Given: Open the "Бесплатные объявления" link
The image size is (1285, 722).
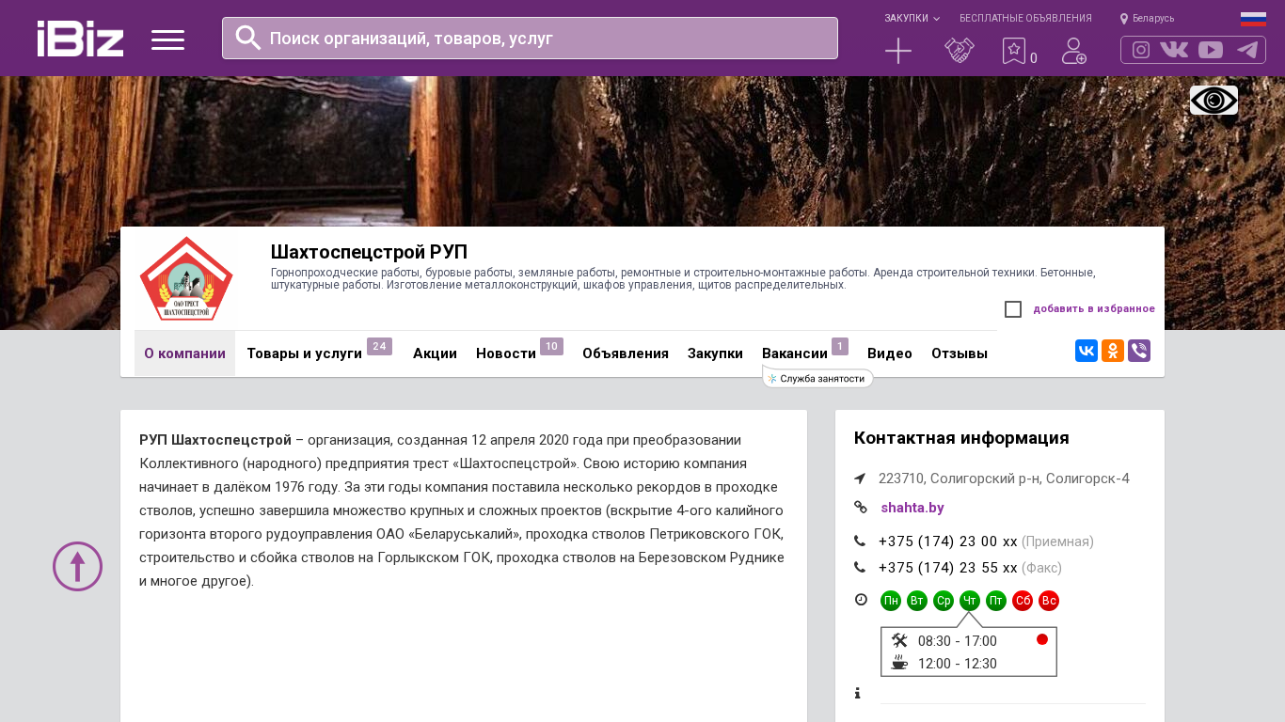Looking at the screenshot, I should pyautogui.click(x=1025, y=18).
